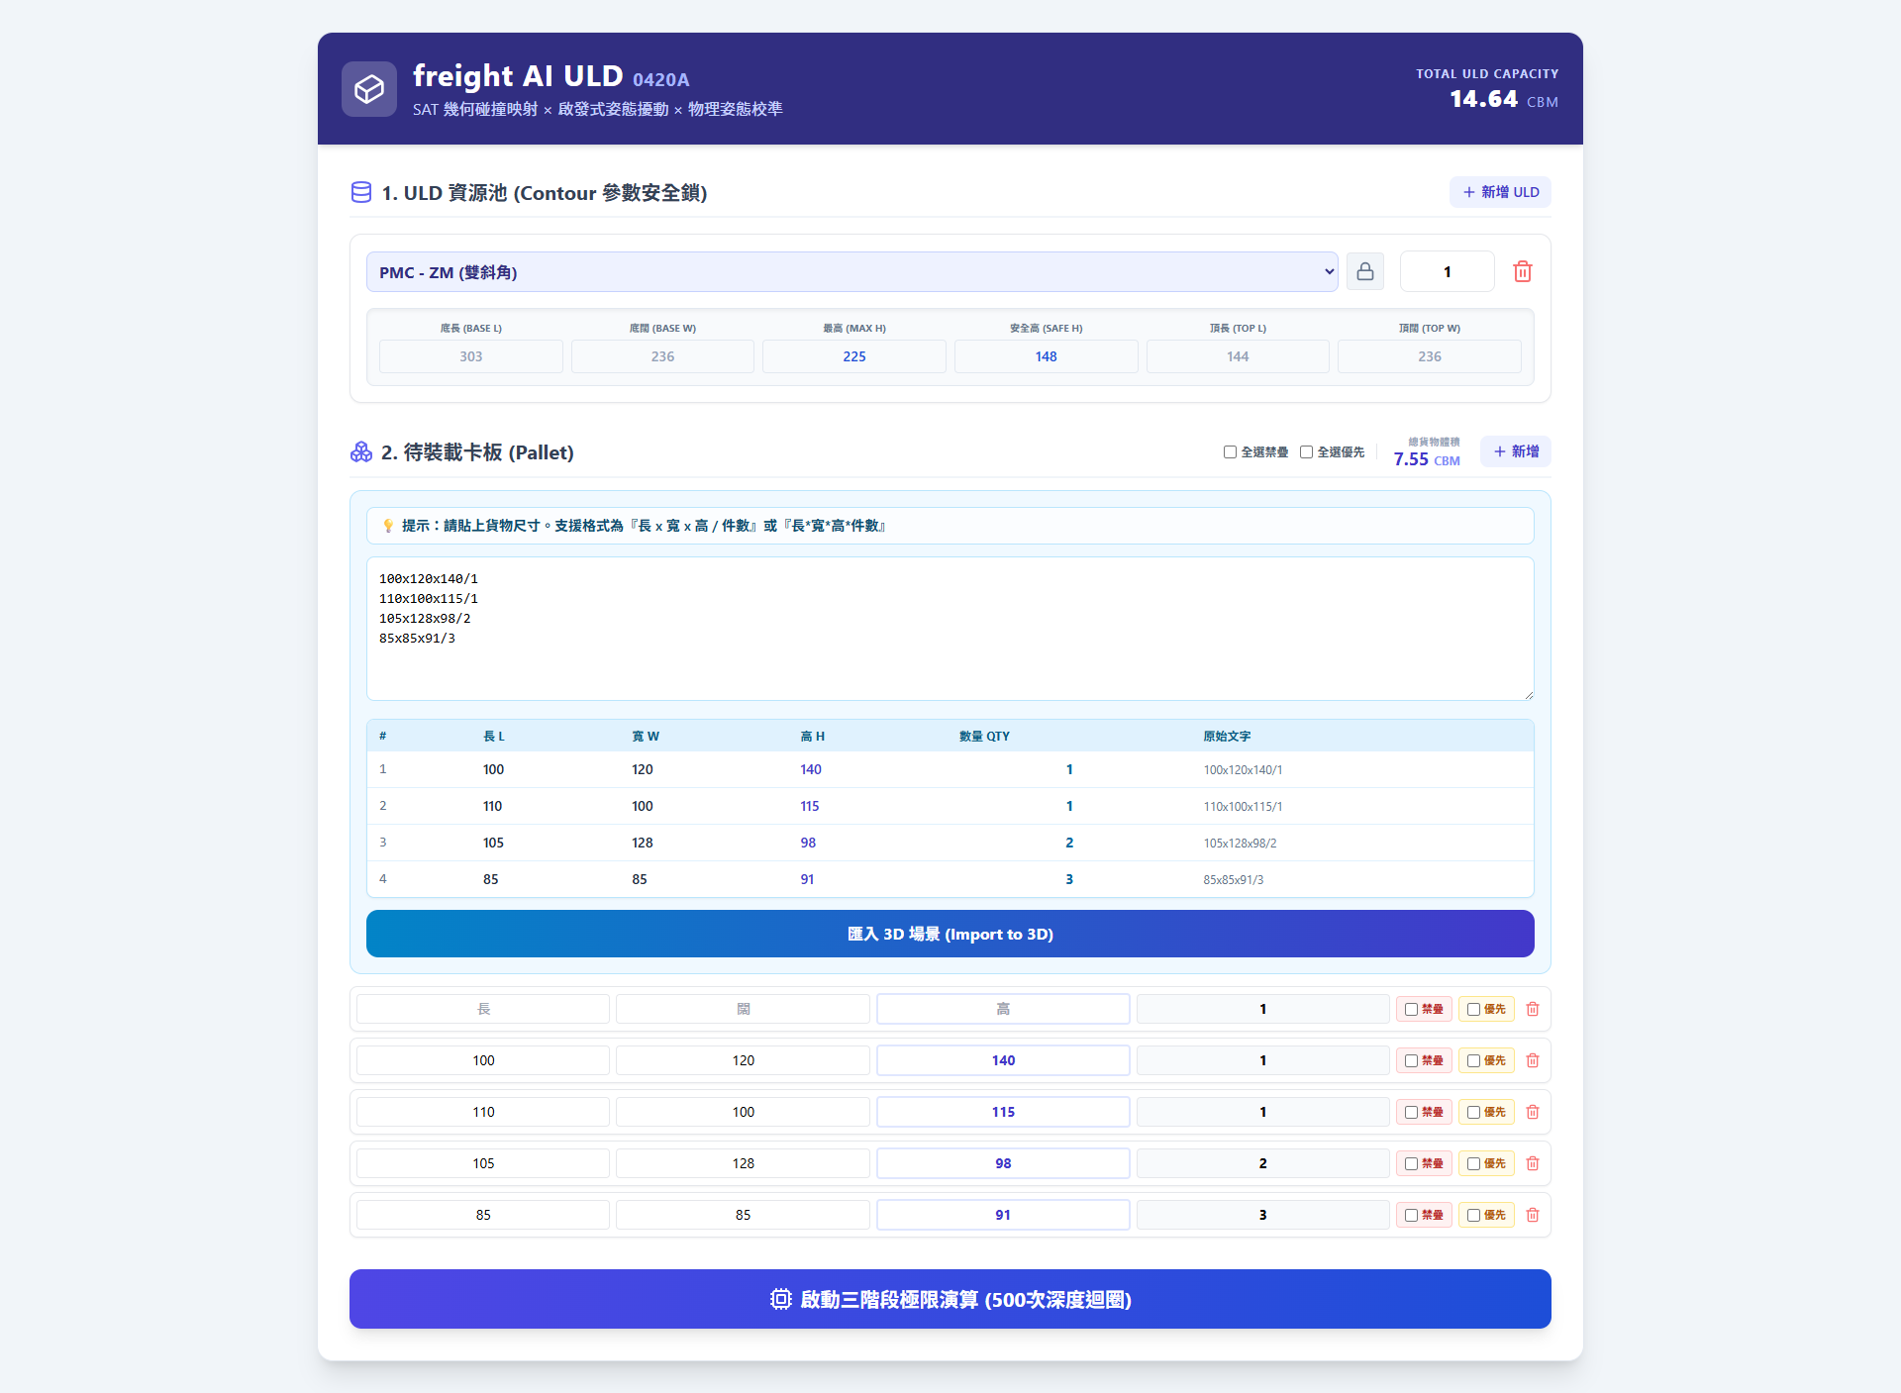Image resolution: width=1901 pixels, height=1393 pixels.
Task: Click width field showing 128 in pallet row
Action: [743, 1163]
